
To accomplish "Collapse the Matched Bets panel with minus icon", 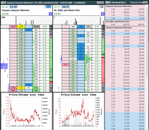I will 107,2.
